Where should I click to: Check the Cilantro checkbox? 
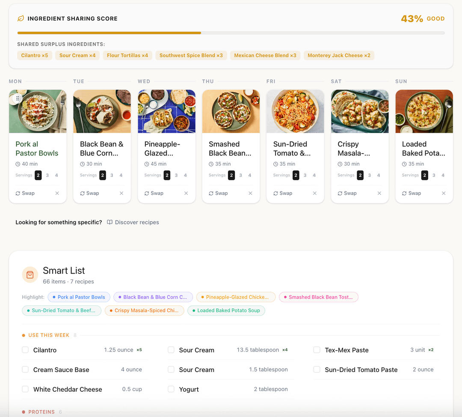25,350
